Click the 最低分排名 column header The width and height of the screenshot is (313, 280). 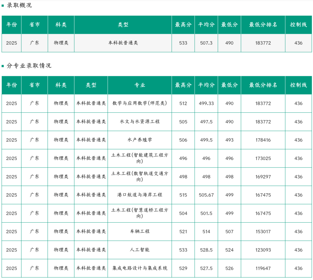click(263, 25)
